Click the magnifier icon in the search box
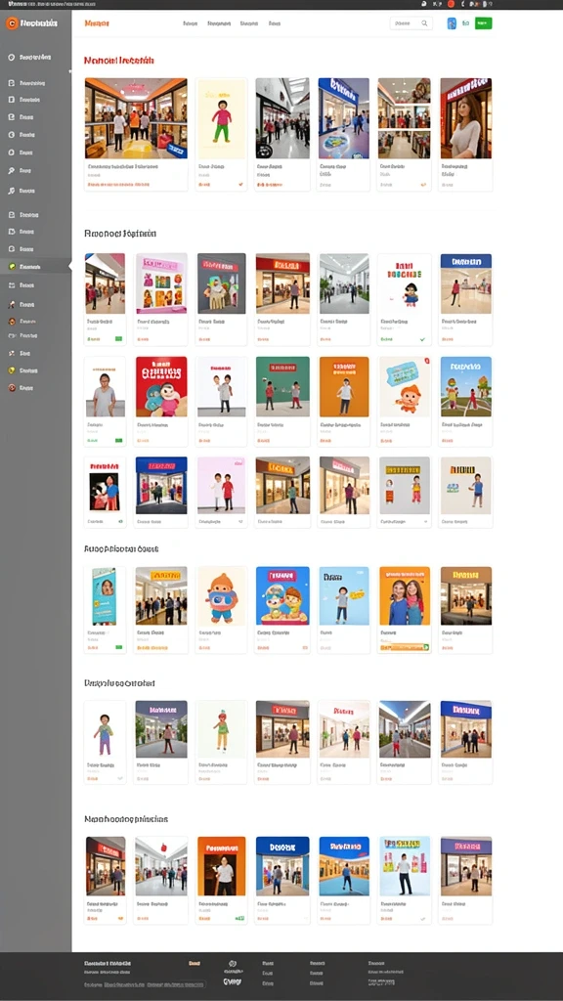The height and width of the screenshot is (1001, 563). click(424, 23)
